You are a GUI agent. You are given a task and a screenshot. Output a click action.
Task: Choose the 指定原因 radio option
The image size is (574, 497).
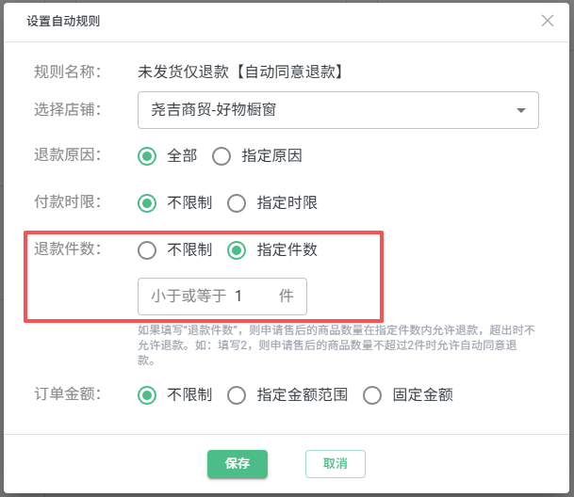tap(221, 156)
